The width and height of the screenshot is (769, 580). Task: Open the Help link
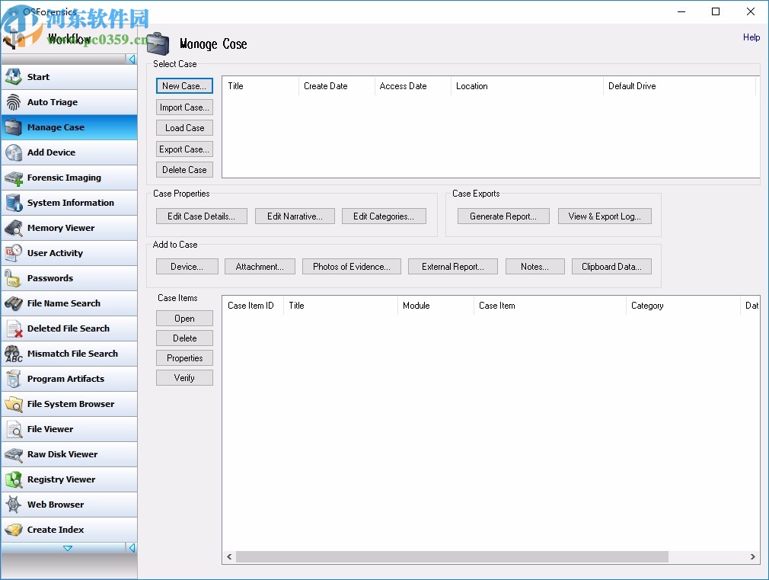click(751, 37)
